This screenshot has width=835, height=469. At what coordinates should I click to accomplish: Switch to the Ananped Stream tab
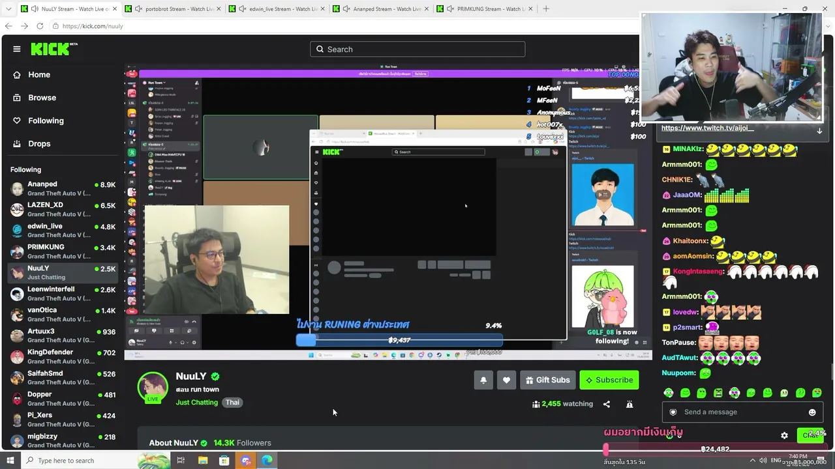[x=382, y=9]
